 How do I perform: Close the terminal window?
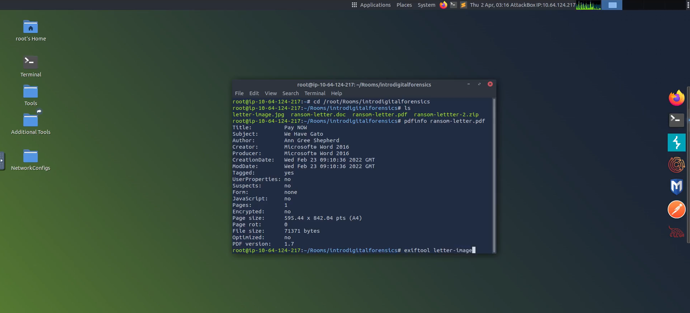490,84
